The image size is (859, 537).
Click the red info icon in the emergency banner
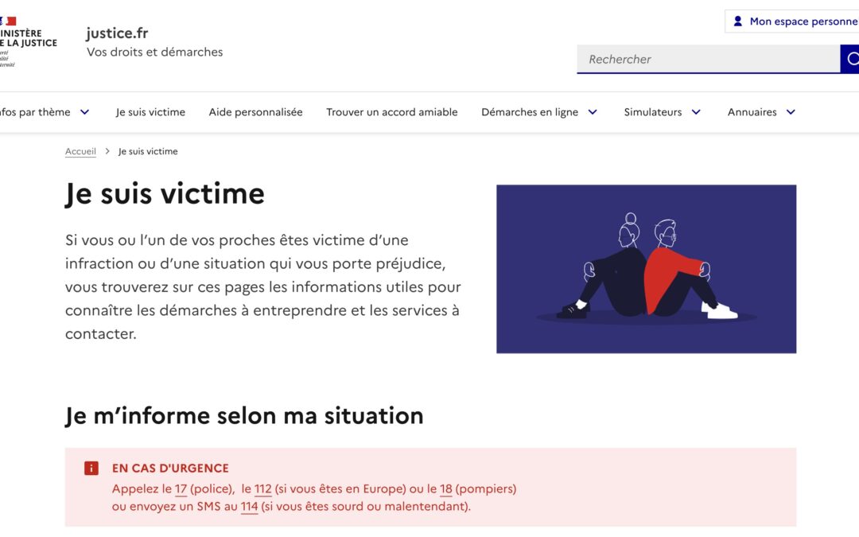(90, 468)
